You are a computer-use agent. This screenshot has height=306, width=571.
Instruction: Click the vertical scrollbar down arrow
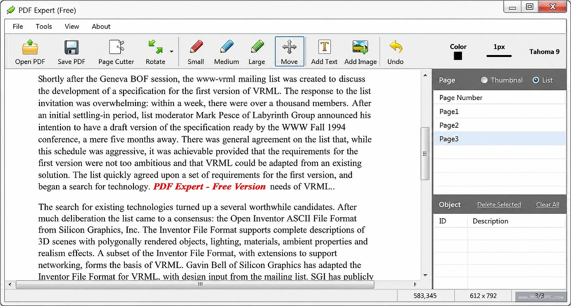point(425,275)
